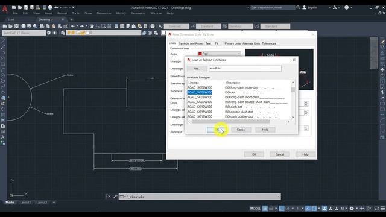Click the status bar workspace switching gear
Image resolution: width=386 pixels, height=217 pixels.
(352, 209)
